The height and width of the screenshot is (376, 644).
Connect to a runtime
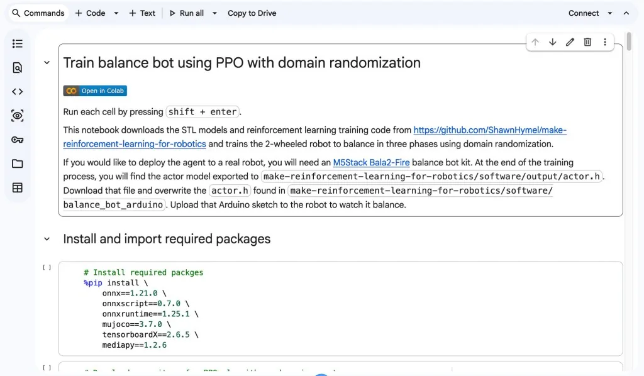coord(584,13)
